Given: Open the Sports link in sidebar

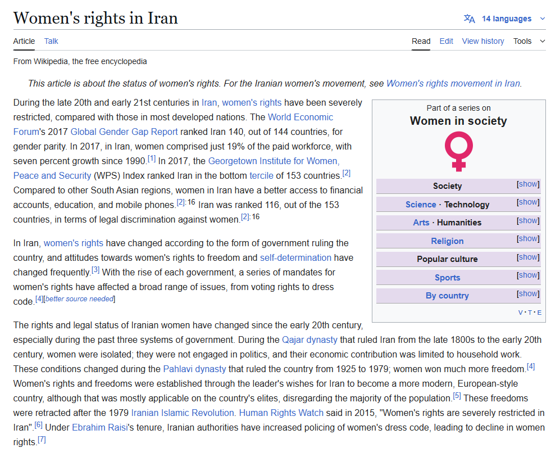Looking at the screenshot, I should click(x=447, y=277).
